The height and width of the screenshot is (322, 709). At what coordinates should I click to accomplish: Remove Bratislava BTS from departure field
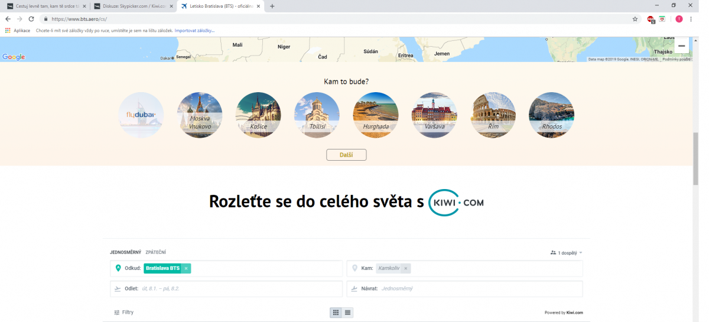click(x=186, y=268)
